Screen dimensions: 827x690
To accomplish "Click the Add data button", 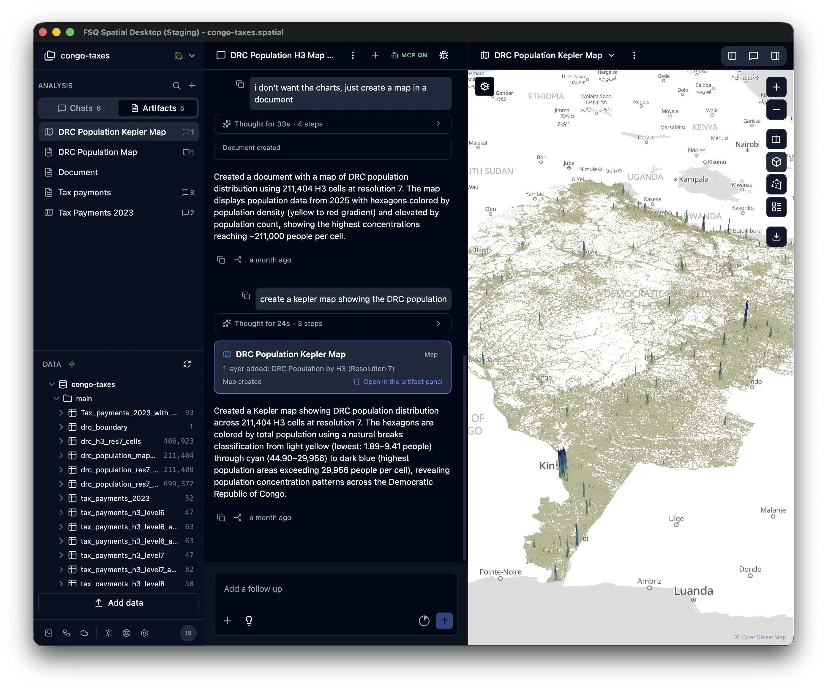I will 119,603.
